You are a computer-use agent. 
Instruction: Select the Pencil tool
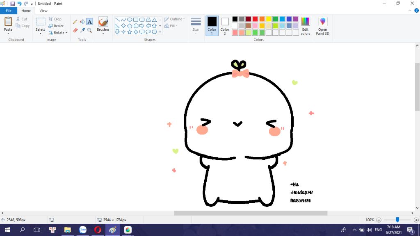click(75, 22)
